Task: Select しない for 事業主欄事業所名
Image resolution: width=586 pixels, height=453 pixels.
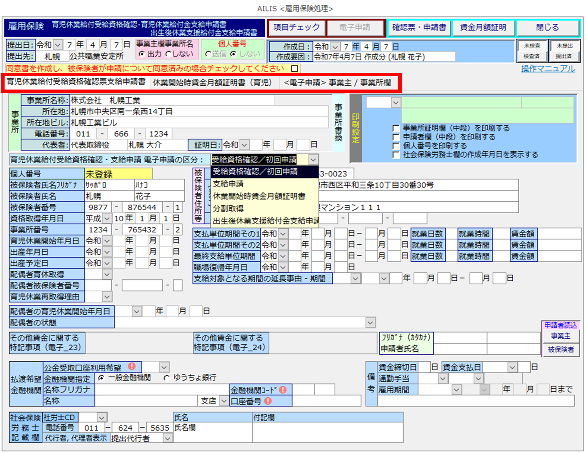Action: (x=169, y=54)
